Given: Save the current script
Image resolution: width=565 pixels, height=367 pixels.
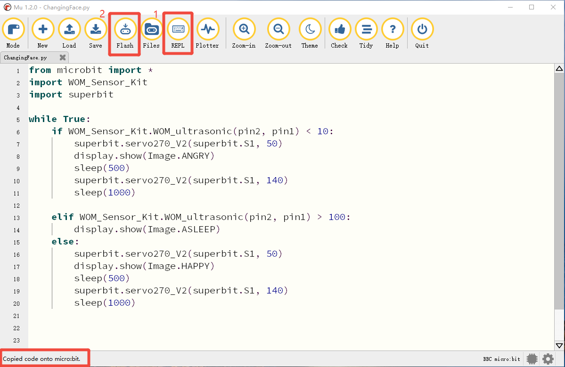Looking at the screenshot, I should 96,33.
